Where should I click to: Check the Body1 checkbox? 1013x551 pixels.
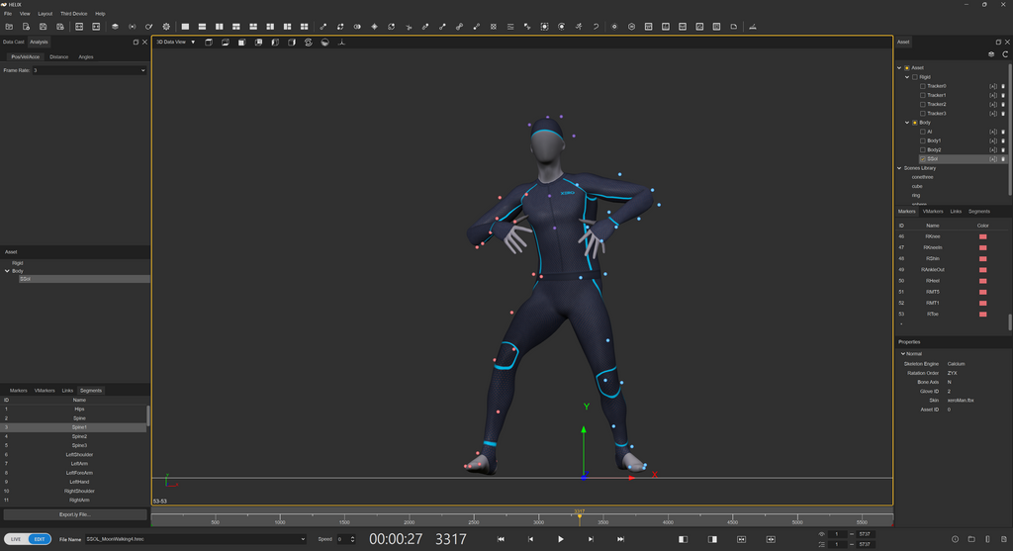(923, 140)
